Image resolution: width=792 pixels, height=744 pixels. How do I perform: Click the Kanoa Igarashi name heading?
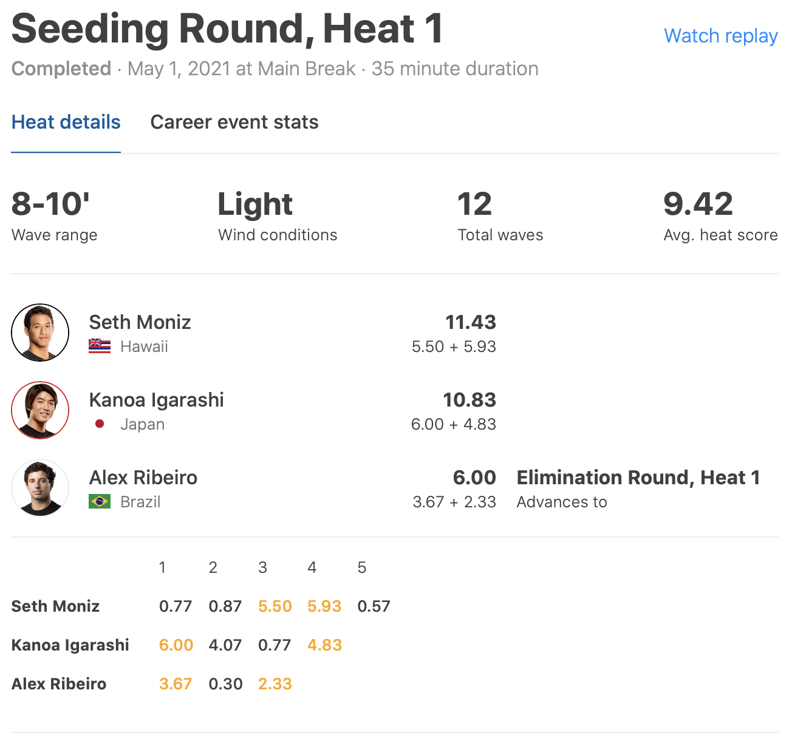pos(156,400)
